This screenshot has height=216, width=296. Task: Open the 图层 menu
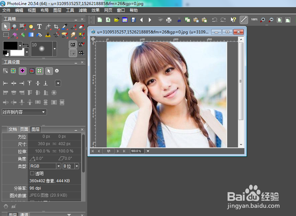[57, 10]
